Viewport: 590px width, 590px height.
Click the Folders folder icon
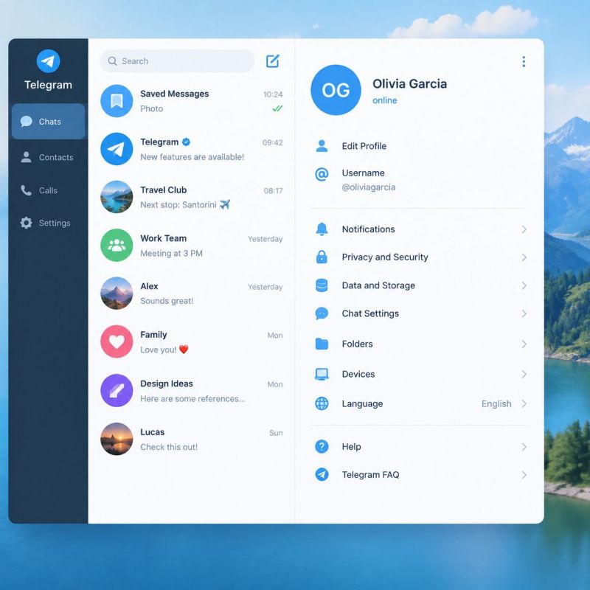click(322, 344)
